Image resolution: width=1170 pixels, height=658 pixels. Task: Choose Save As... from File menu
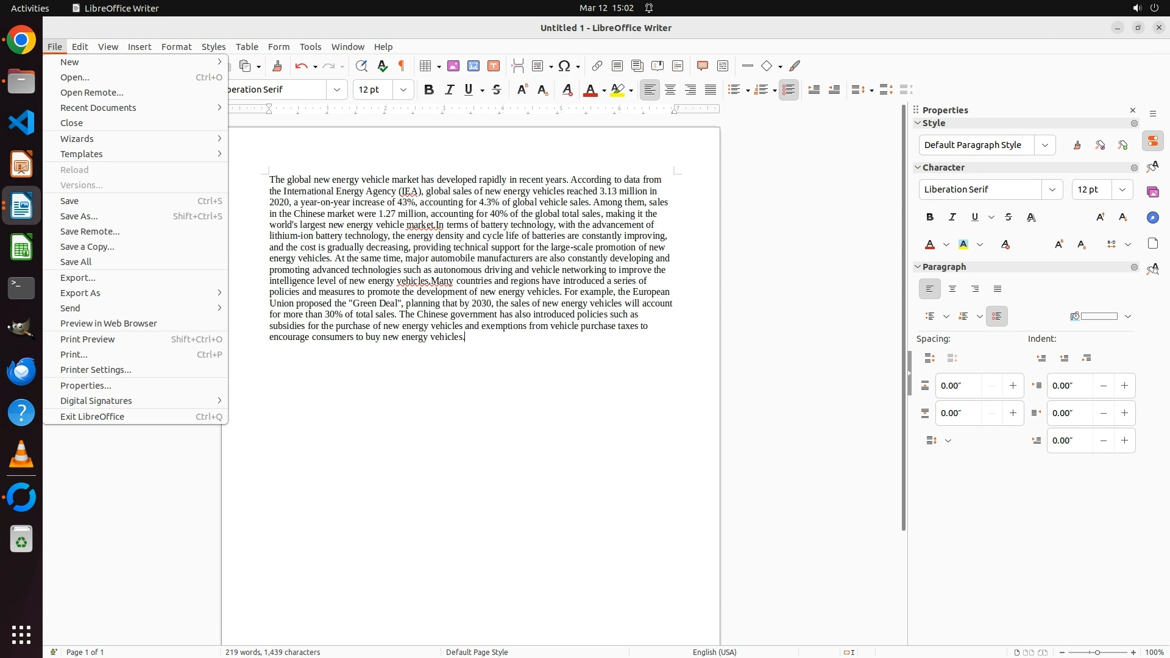point(79,216)
